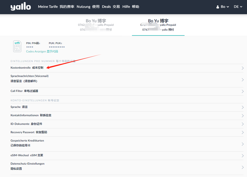Switch to the first Bo Yu number tab
Viewport: 247px width, 177px height.
[x=96, y=25]
